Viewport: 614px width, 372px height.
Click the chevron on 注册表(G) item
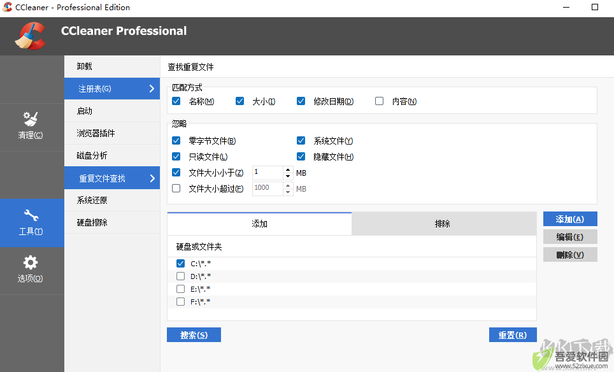click(152, 89)
